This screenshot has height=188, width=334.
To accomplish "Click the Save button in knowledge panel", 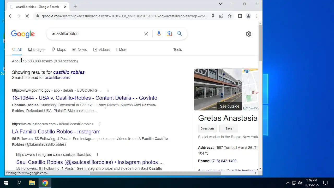I will point(229,128).
